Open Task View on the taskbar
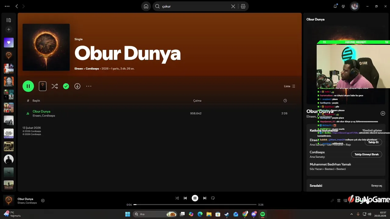Viewport: 390px width, 219px height. click(182, 214)
